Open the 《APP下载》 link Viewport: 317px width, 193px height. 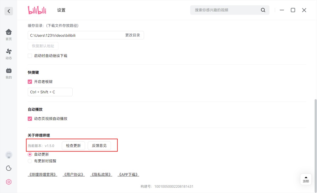pos(128,174)
